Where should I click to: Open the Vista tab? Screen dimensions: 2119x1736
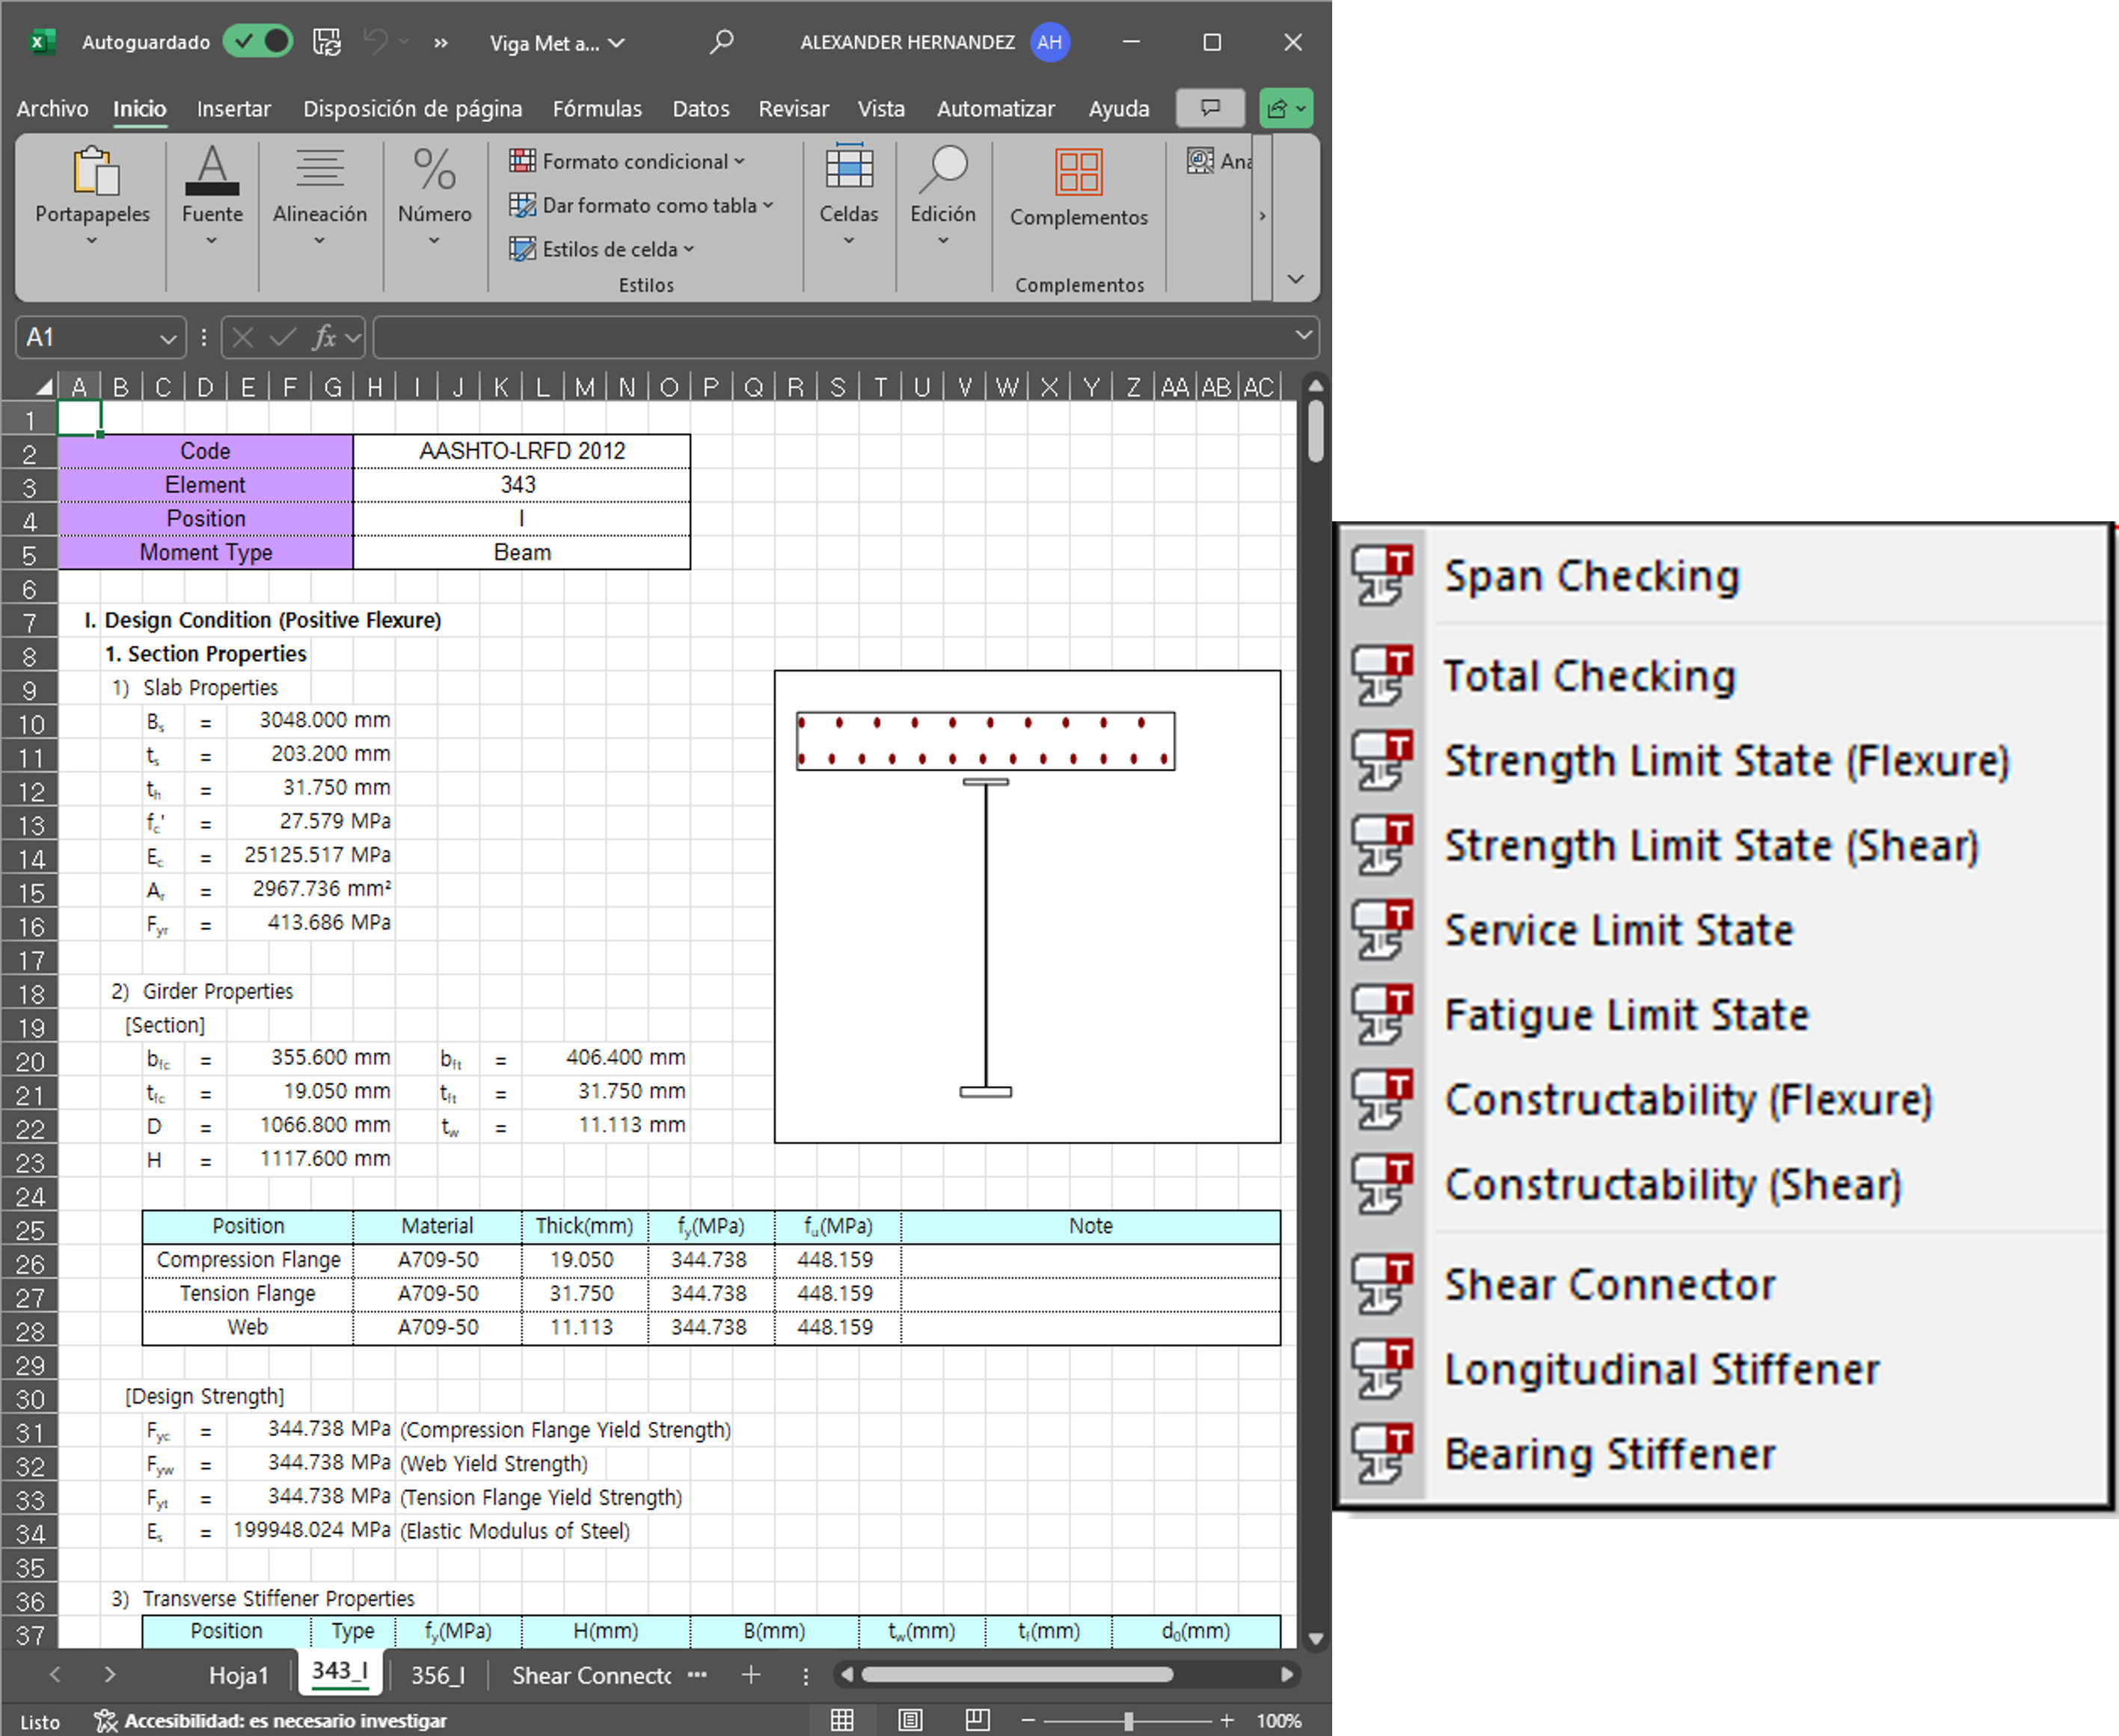(880, 108)
